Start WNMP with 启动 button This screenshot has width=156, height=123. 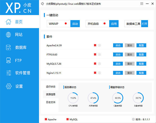click(75, 24)
